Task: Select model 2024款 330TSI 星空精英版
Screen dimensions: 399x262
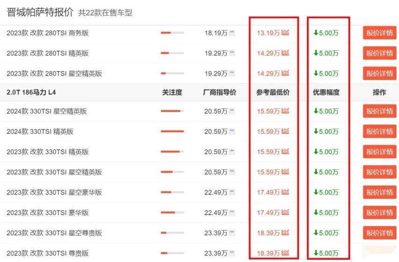Action: [x=46, y=111]
